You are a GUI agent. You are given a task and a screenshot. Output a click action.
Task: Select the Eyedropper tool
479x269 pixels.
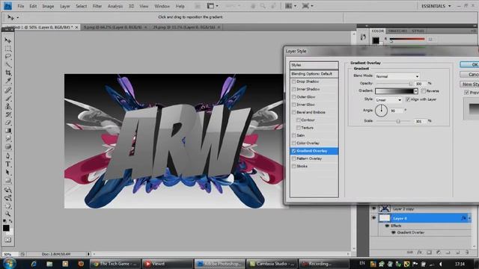(8, 81)
